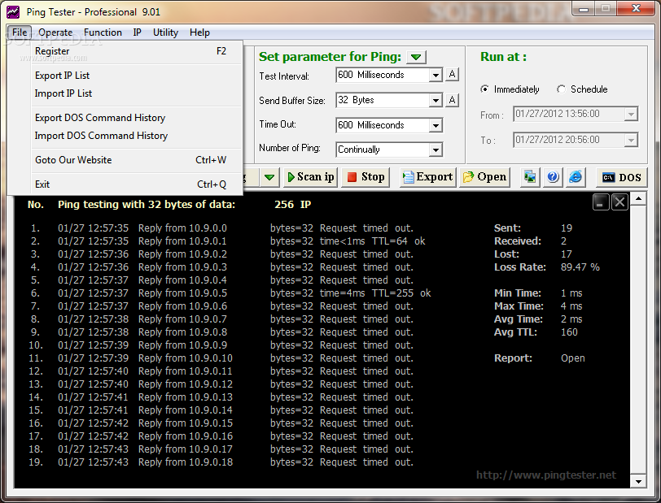This screenshot has height=503, width=661.
Task: Click the Loss Rate value 89.47 %
Action: 580,267
